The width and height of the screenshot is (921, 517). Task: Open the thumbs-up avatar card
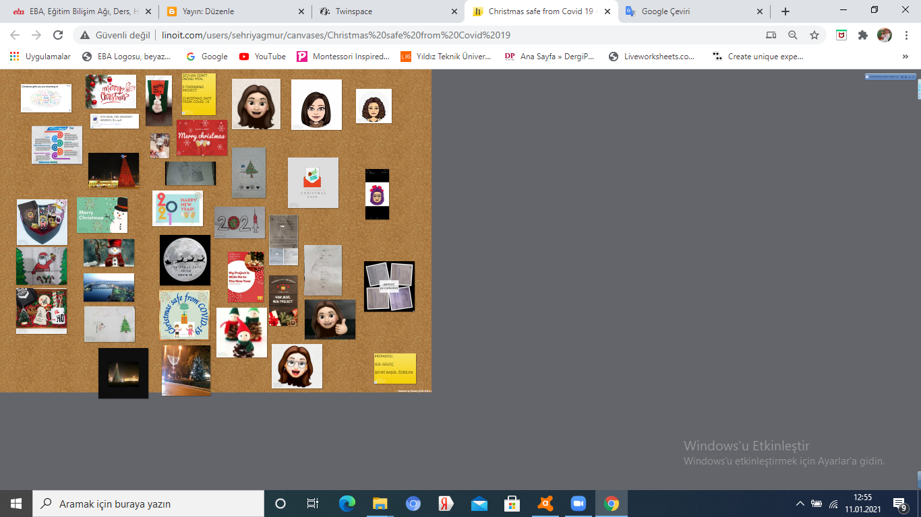[x=330, y=319]
